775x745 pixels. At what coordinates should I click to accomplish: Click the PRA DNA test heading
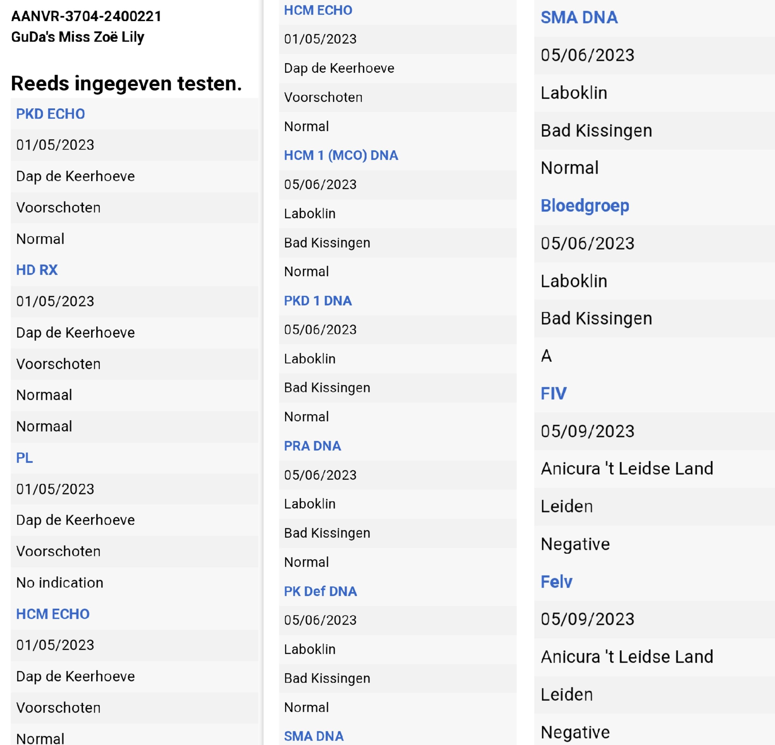312,446
